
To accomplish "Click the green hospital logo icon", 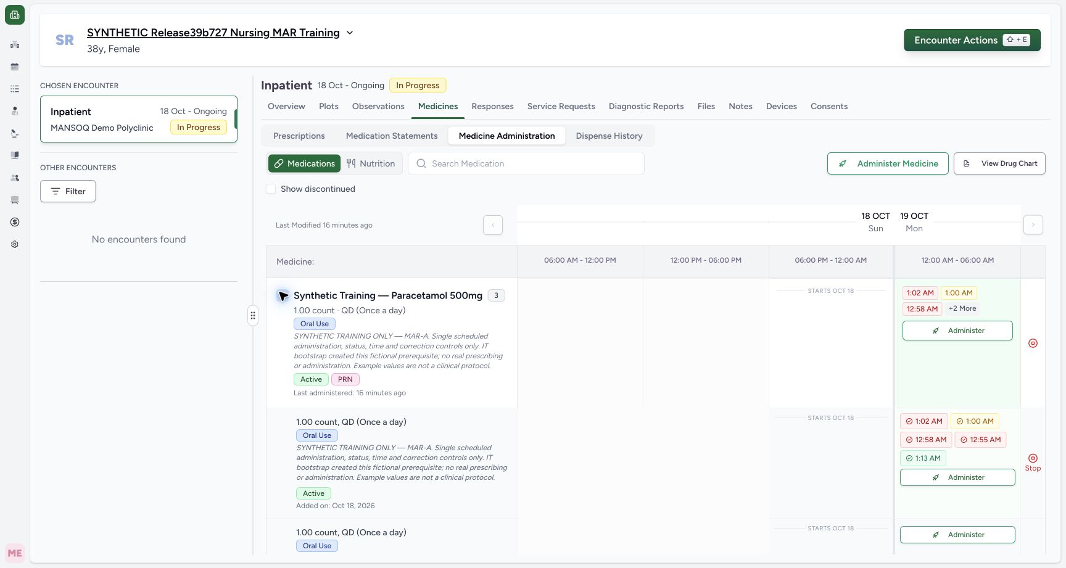I will coord(15,15).
